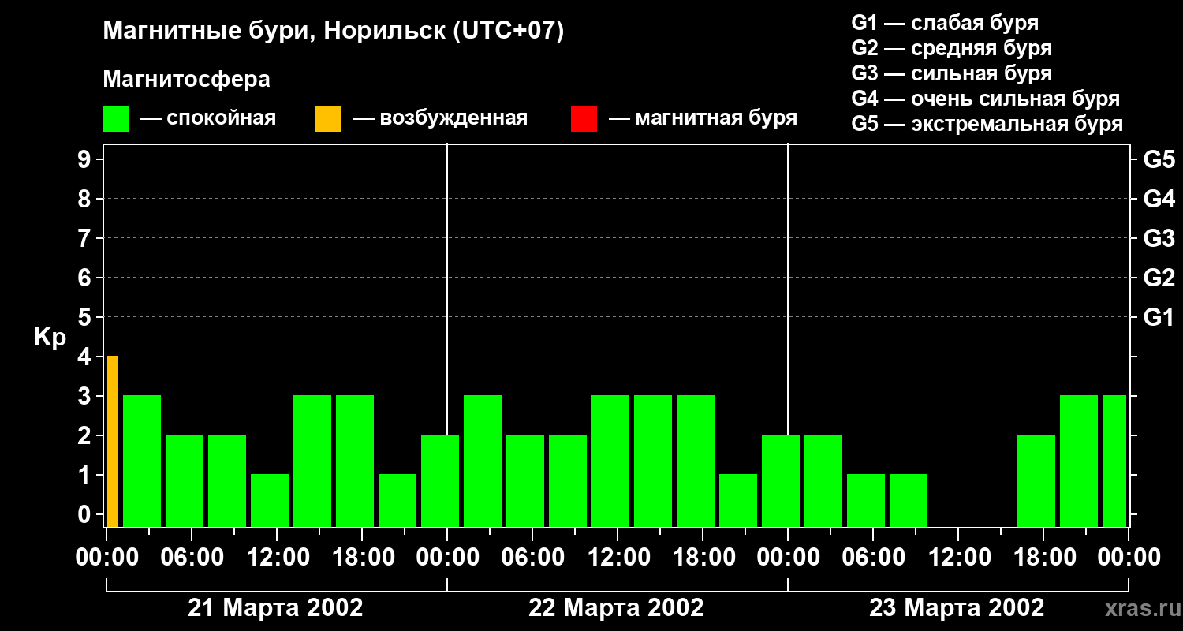
Task: Click the Kp 1 bar at 09:00 on 21 Марта
Action: pos(270,500)
